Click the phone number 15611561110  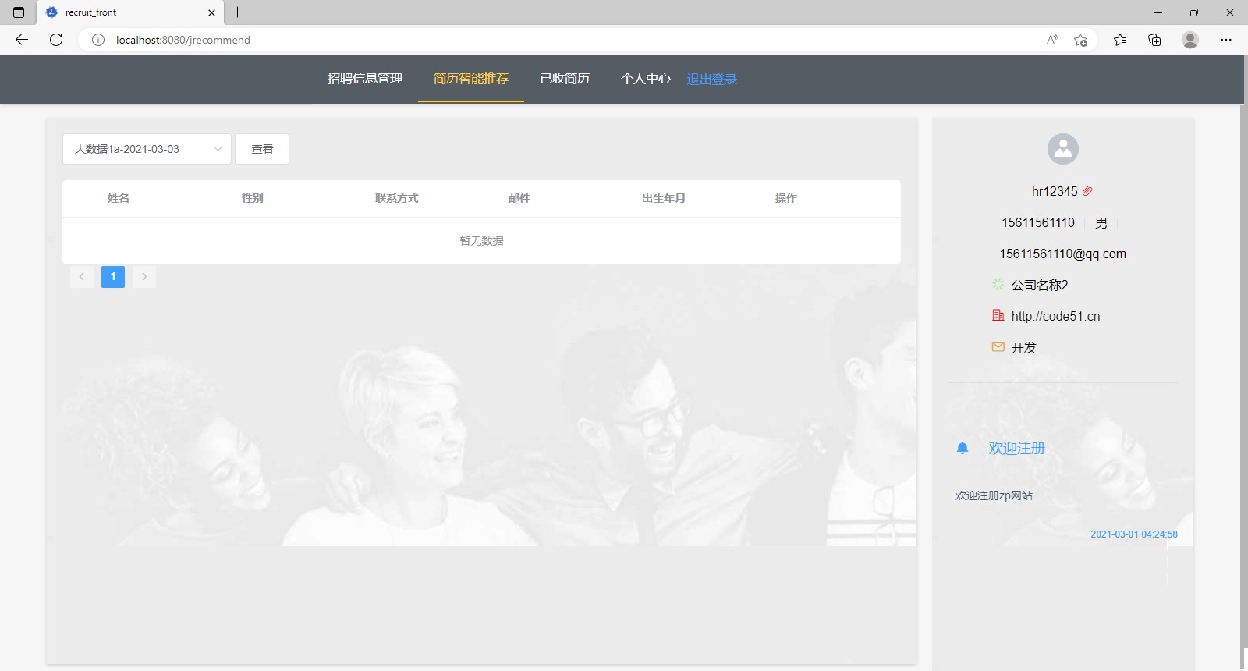click(x=1038, y=223)
